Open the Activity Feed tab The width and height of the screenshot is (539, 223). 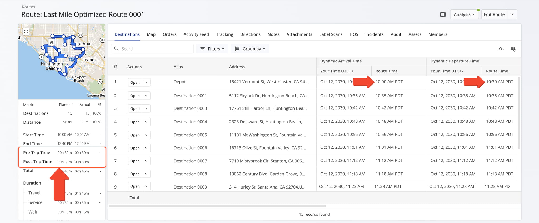(196, 34)
